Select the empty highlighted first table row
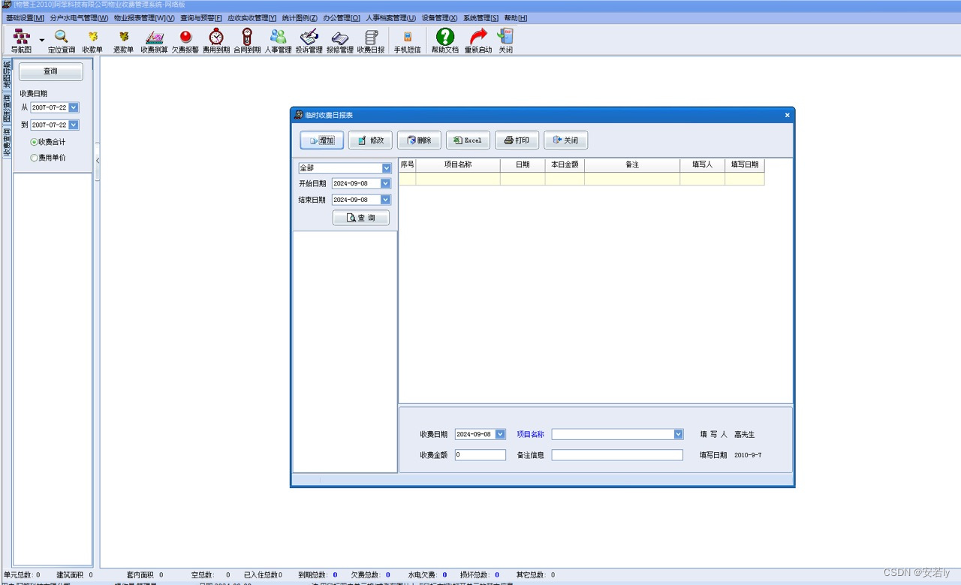The image size is (961, 585). pos(582,179)
